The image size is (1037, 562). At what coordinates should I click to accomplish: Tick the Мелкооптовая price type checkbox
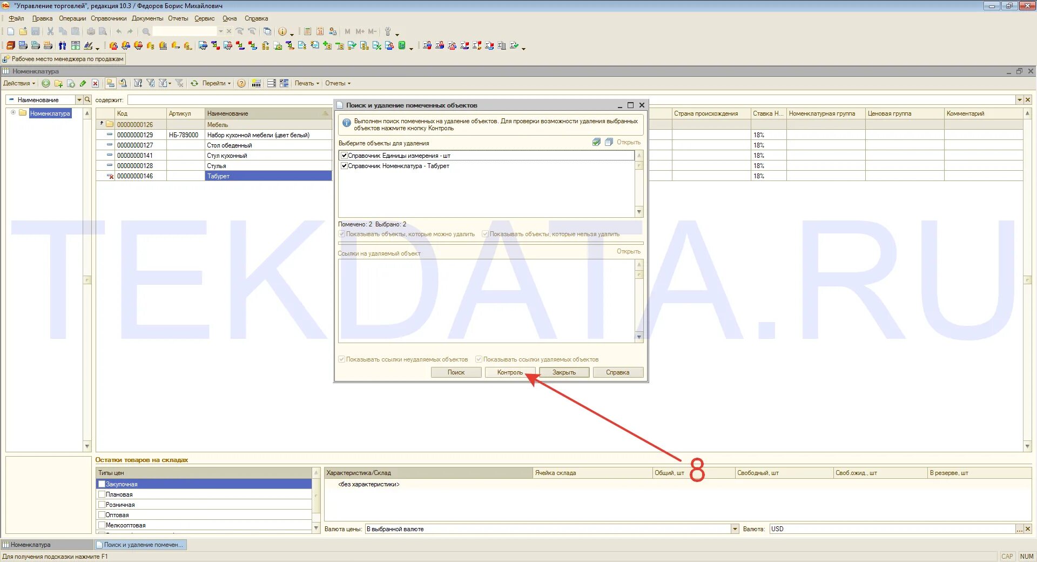tap(102, 525)
